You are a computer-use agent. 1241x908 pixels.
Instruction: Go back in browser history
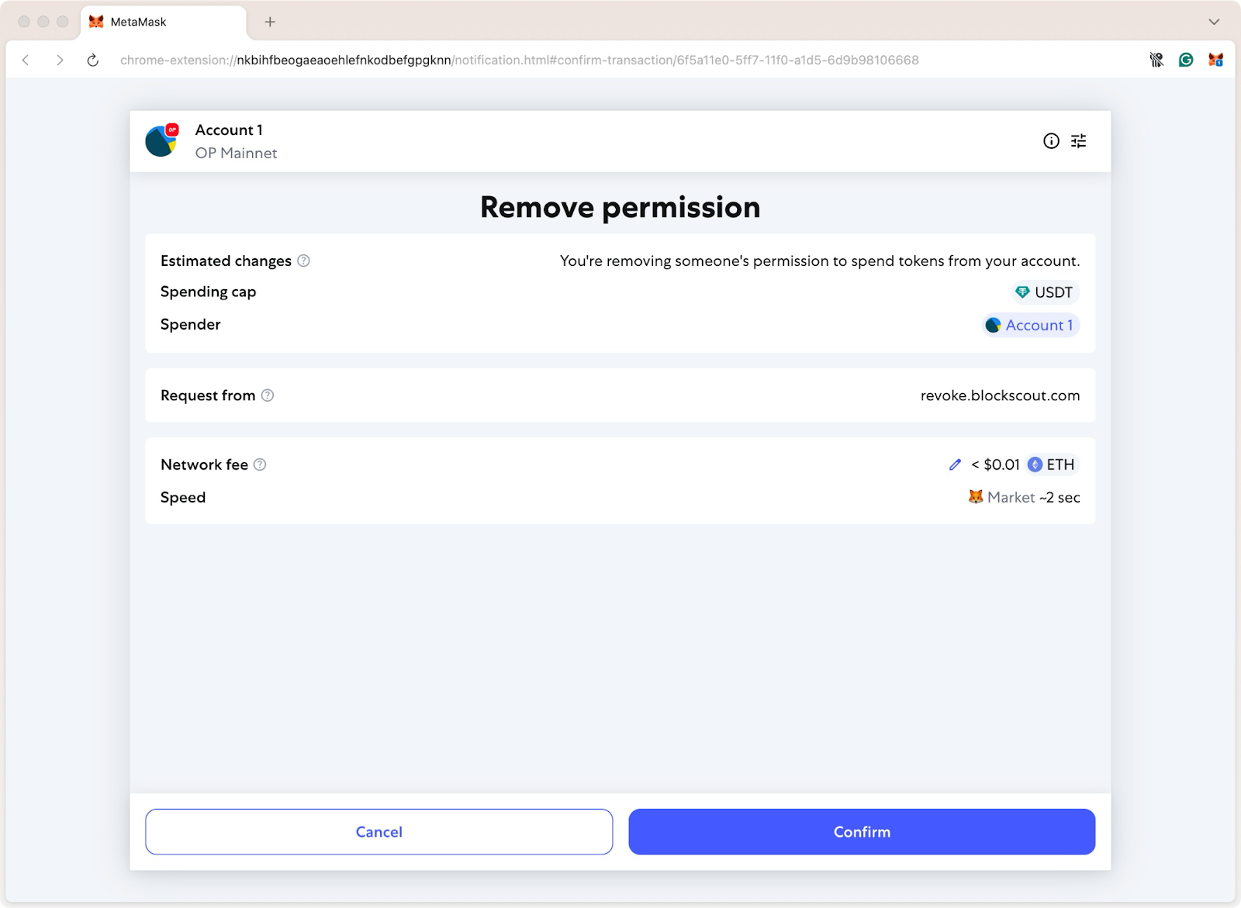(26, 60)
